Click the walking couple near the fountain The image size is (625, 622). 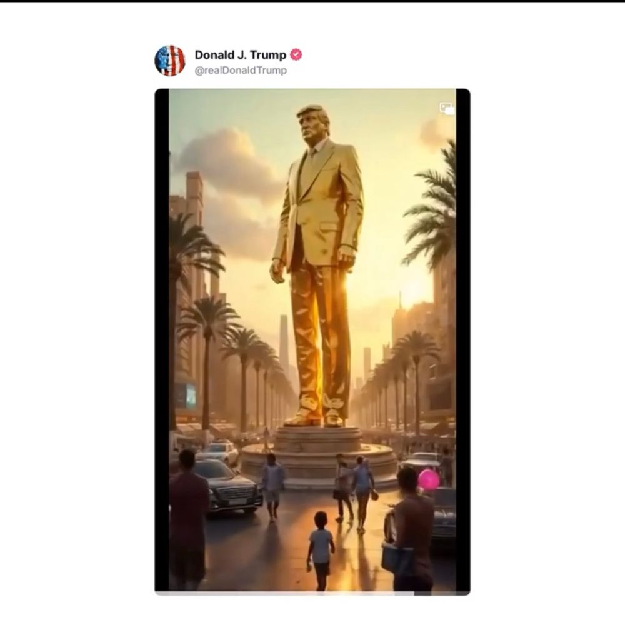tap(354, 493)
